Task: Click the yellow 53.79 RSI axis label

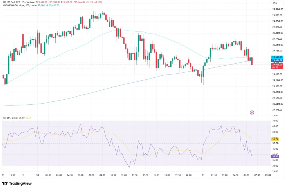Action: coord(275,139)
